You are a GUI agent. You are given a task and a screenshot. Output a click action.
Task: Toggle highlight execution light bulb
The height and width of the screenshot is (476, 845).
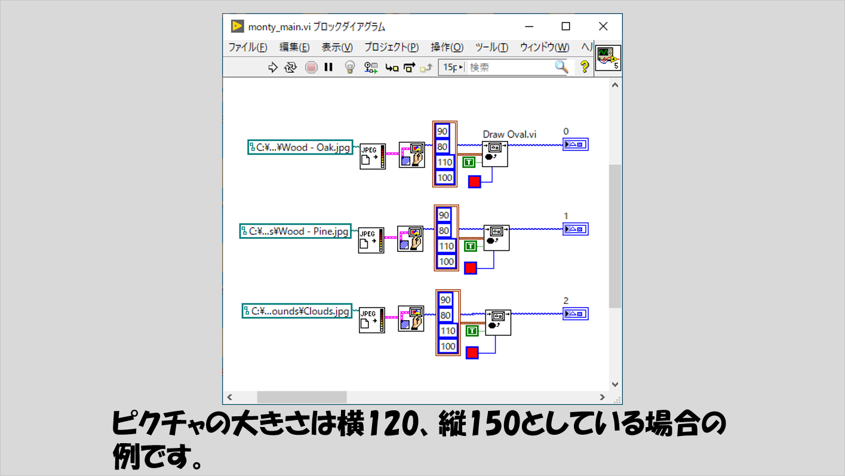[x=351, y=67]
